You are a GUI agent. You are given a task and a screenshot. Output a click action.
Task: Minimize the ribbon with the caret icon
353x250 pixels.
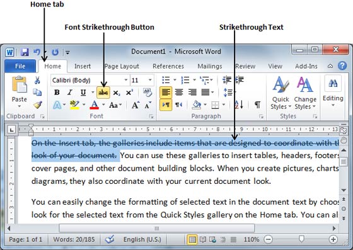[x=330, y=66]
